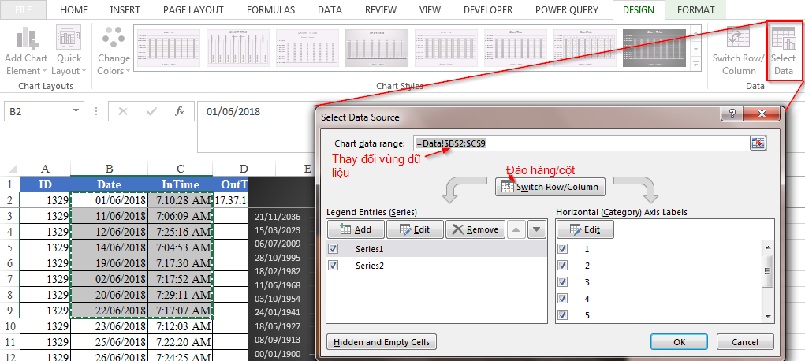Select Series1 row in legend entries
The height and width of the screenshot is (361, 805).
point(437,249)
